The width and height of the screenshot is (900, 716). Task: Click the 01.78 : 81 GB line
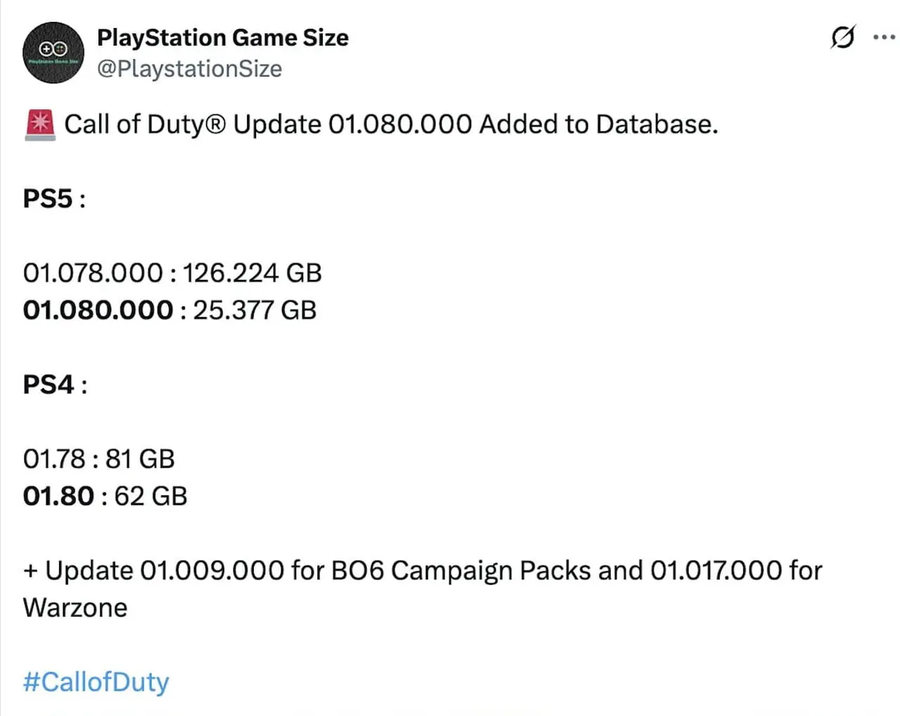pos(98,459)
